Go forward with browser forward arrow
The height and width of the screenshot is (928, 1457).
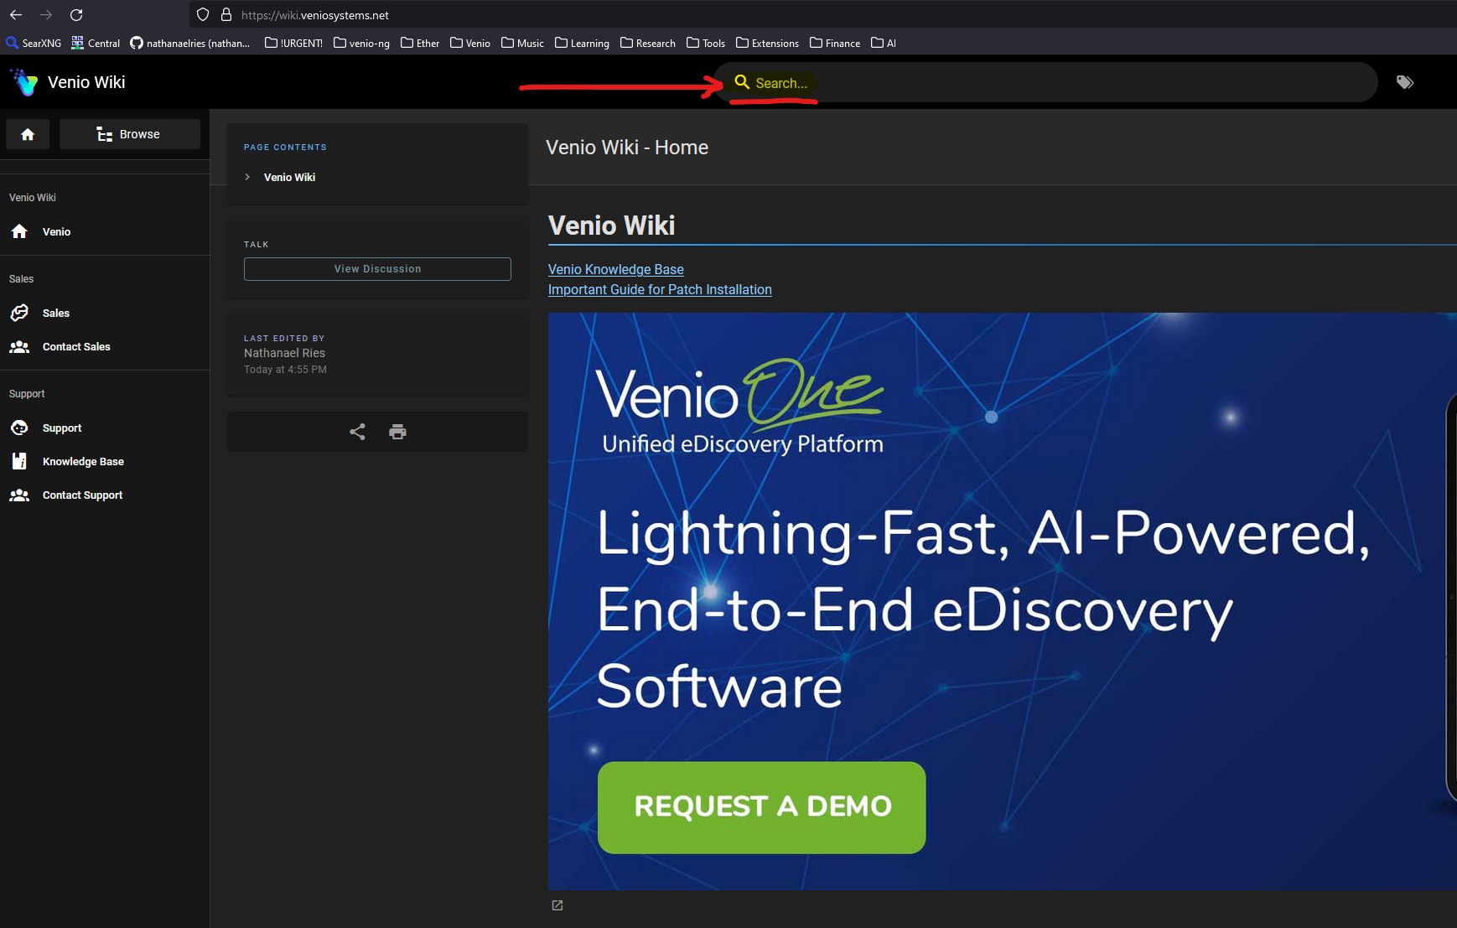click(46, 15)
